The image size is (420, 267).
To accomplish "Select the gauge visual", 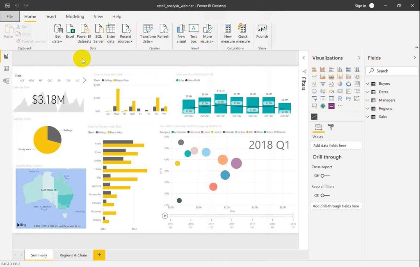I will (x=331, y=91).
